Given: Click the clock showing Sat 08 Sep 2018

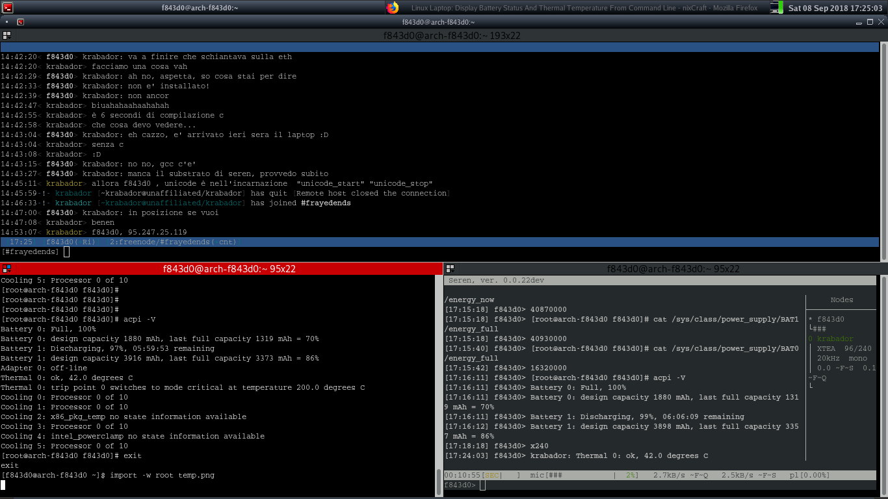Looking at the screenshot, I should coord(835,8).
